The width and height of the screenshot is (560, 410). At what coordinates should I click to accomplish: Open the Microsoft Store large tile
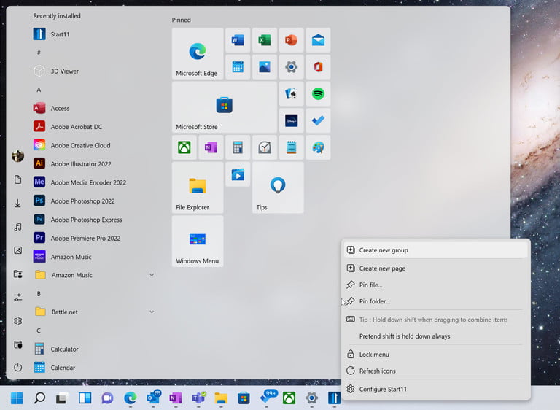225,107
